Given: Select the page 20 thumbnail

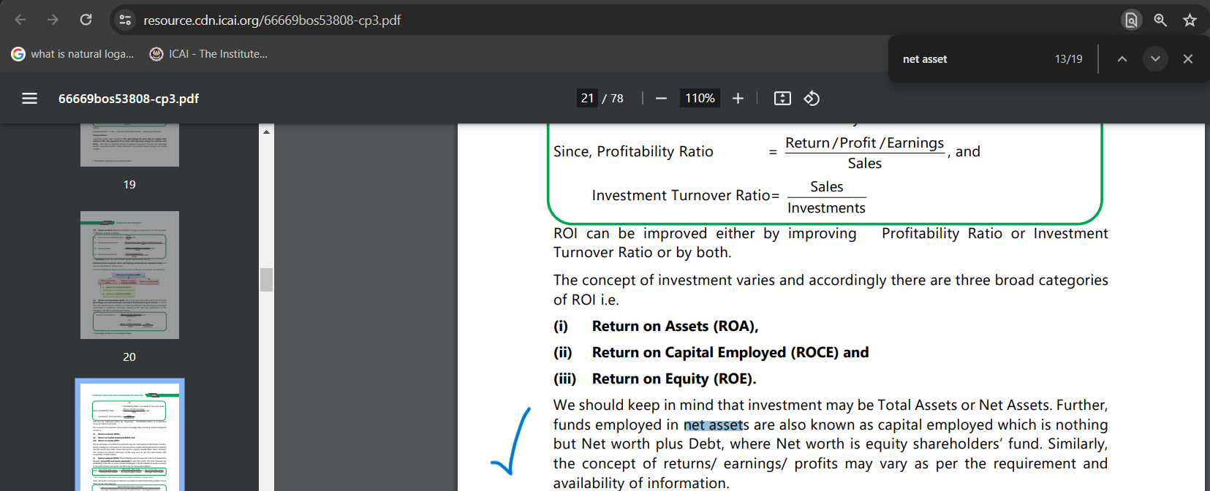Looking at the screenshot, I should pos(129,275).
